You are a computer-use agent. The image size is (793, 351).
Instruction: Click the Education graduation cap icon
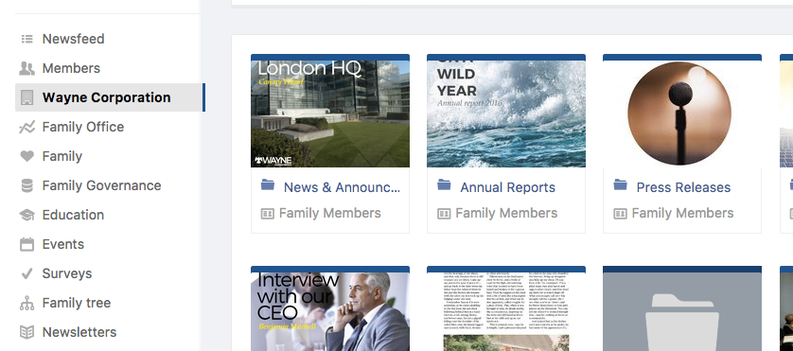pos(26,215)
